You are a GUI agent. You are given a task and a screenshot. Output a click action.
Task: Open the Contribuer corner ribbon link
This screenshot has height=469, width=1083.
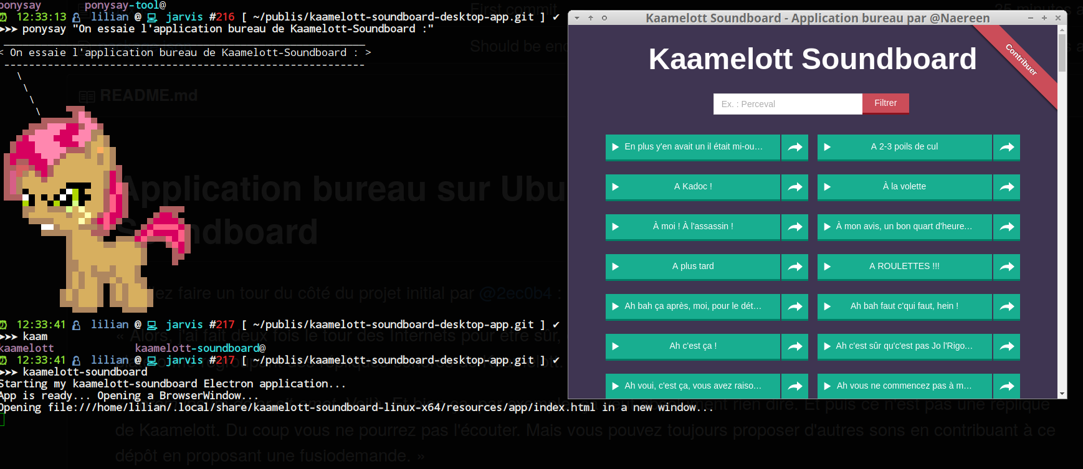click(x=1022, y=60)
